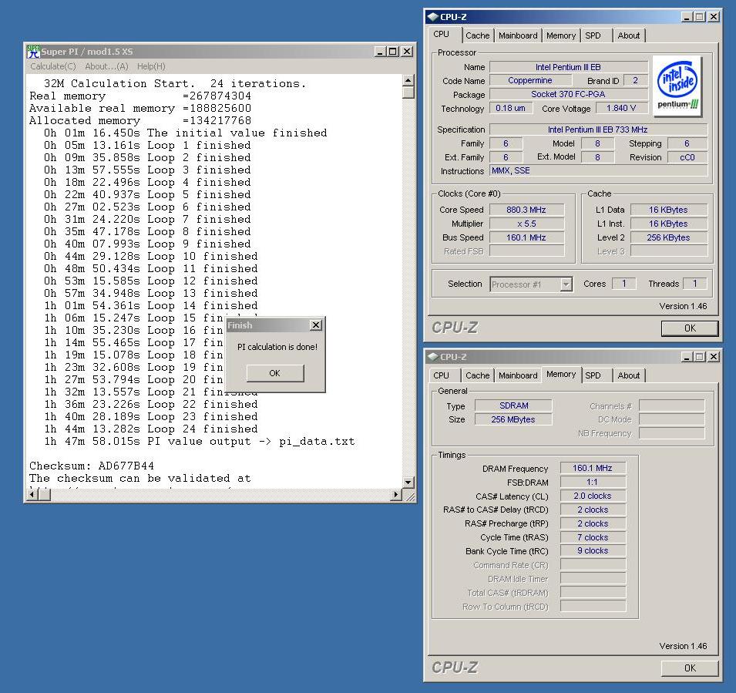Viewport: 736px width, 693px height.
Task: Click Super PI vertical scrollbar up arrow
Action: (408, 80)
